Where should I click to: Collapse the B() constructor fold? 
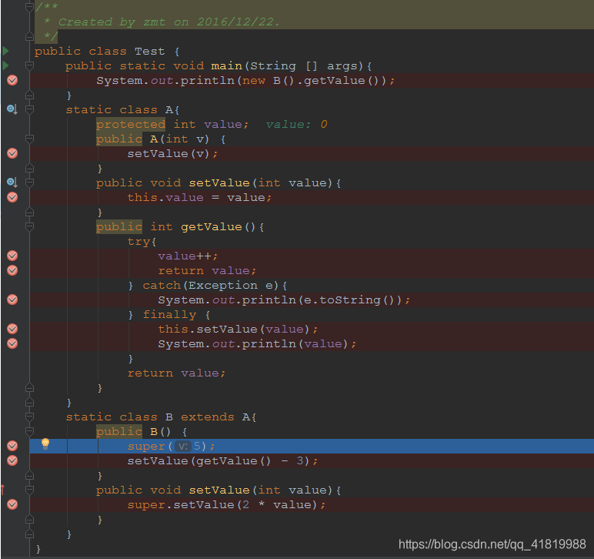29,431
